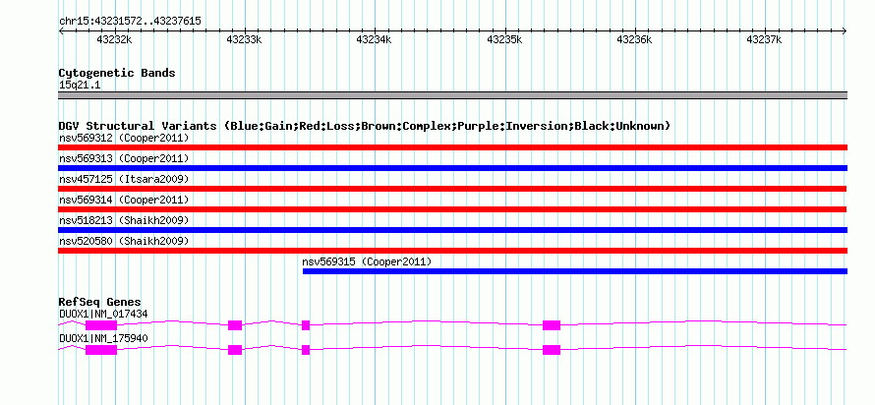Select the gray 15q21.1 cytogenetic band bar
The image size is (875, 405).
[x=452, y=95]
